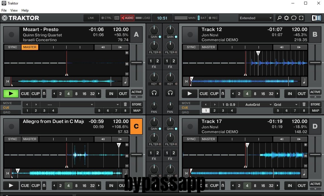Click MAP button on Deck B
324x196 pixels.
[x=315, y=111]
